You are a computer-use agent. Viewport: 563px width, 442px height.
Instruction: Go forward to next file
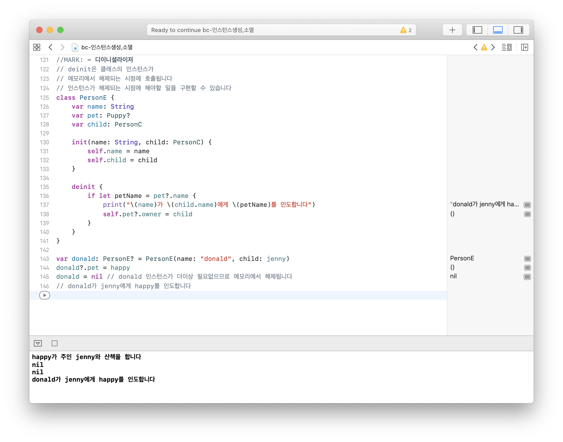click(x=62, y=47)
